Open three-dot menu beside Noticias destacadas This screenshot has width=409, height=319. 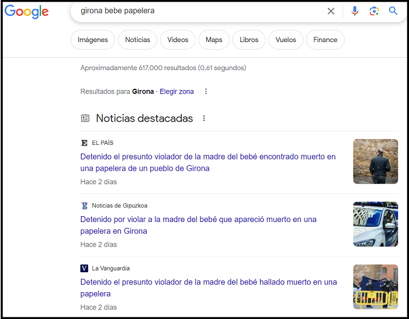point(204,119)
